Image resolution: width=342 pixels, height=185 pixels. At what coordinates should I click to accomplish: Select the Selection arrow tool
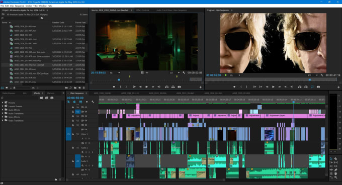coord(331,159)
